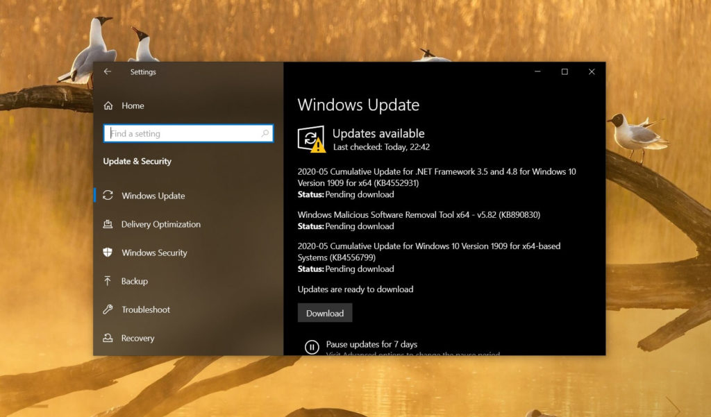Click the Download button
Image resolution: width=711 pixels, height=417 pixels.
tap(324, 312)
